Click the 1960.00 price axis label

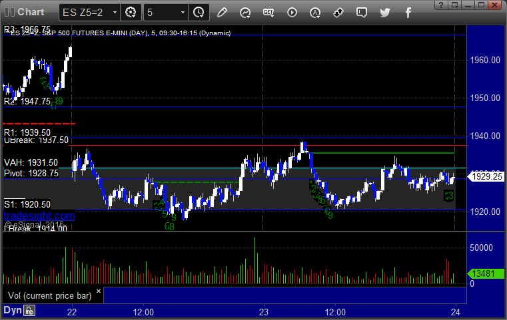(485, 60)
